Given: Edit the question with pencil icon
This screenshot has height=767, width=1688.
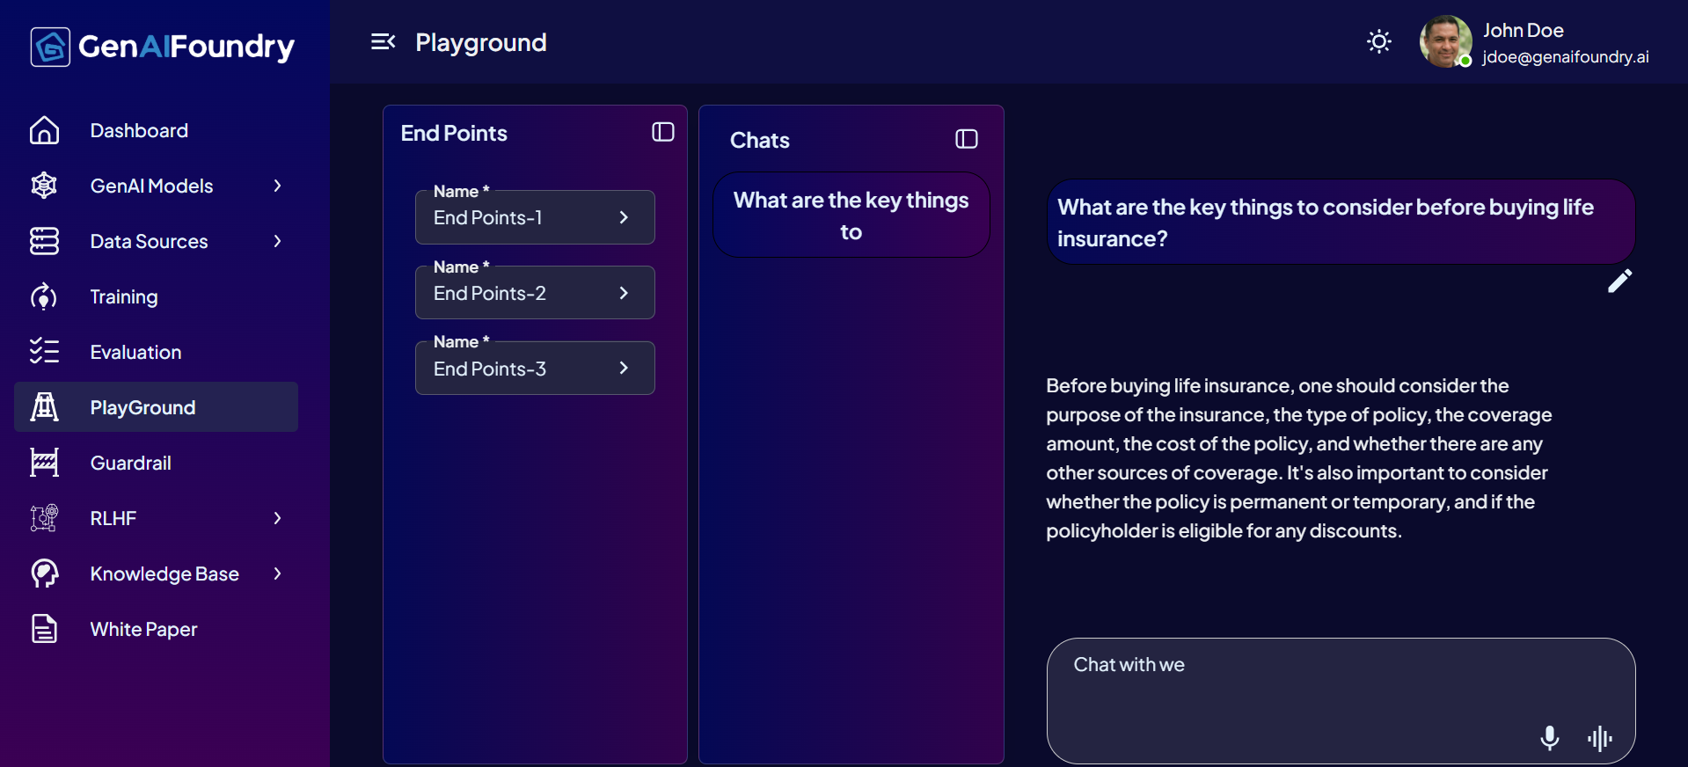Looking at the screenshot, I should pyautogui.click(x=1619, y=281).
